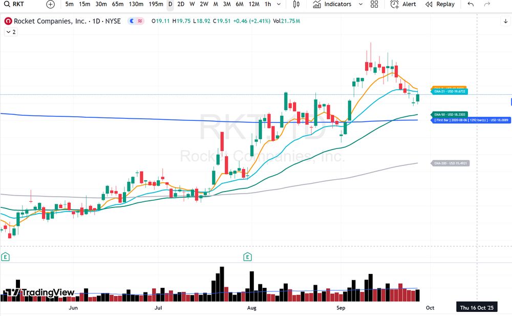512x316 pixels.
Task: Click the Jul label on time axis
Action: [x=158, y=308]
